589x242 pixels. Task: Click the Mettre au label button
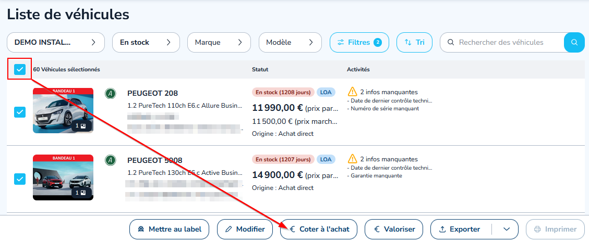tap(170, 230)
